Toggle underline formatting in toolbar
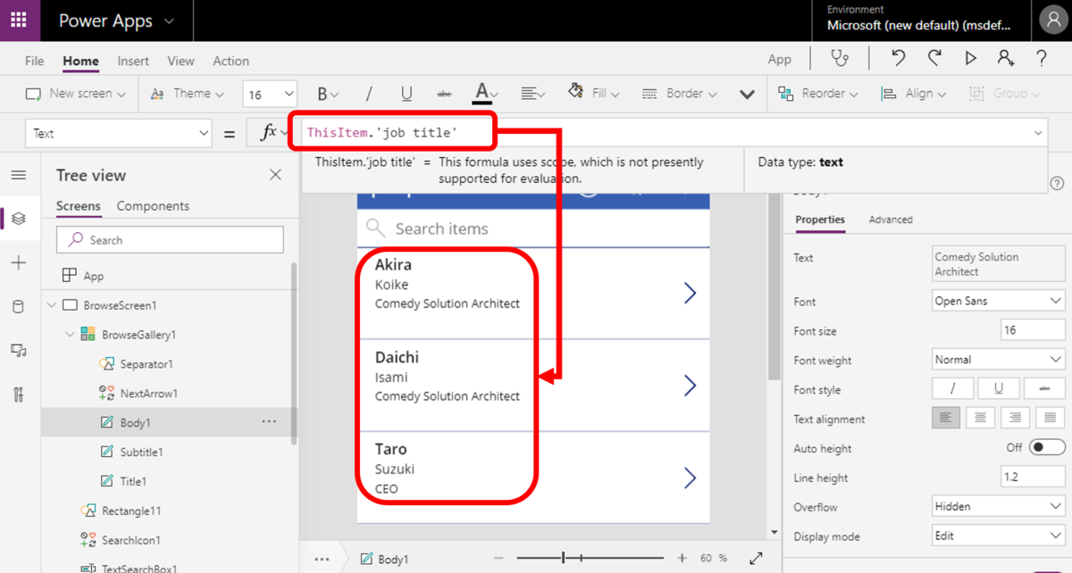Viewport: 1072px width, 573px height. 406,94
